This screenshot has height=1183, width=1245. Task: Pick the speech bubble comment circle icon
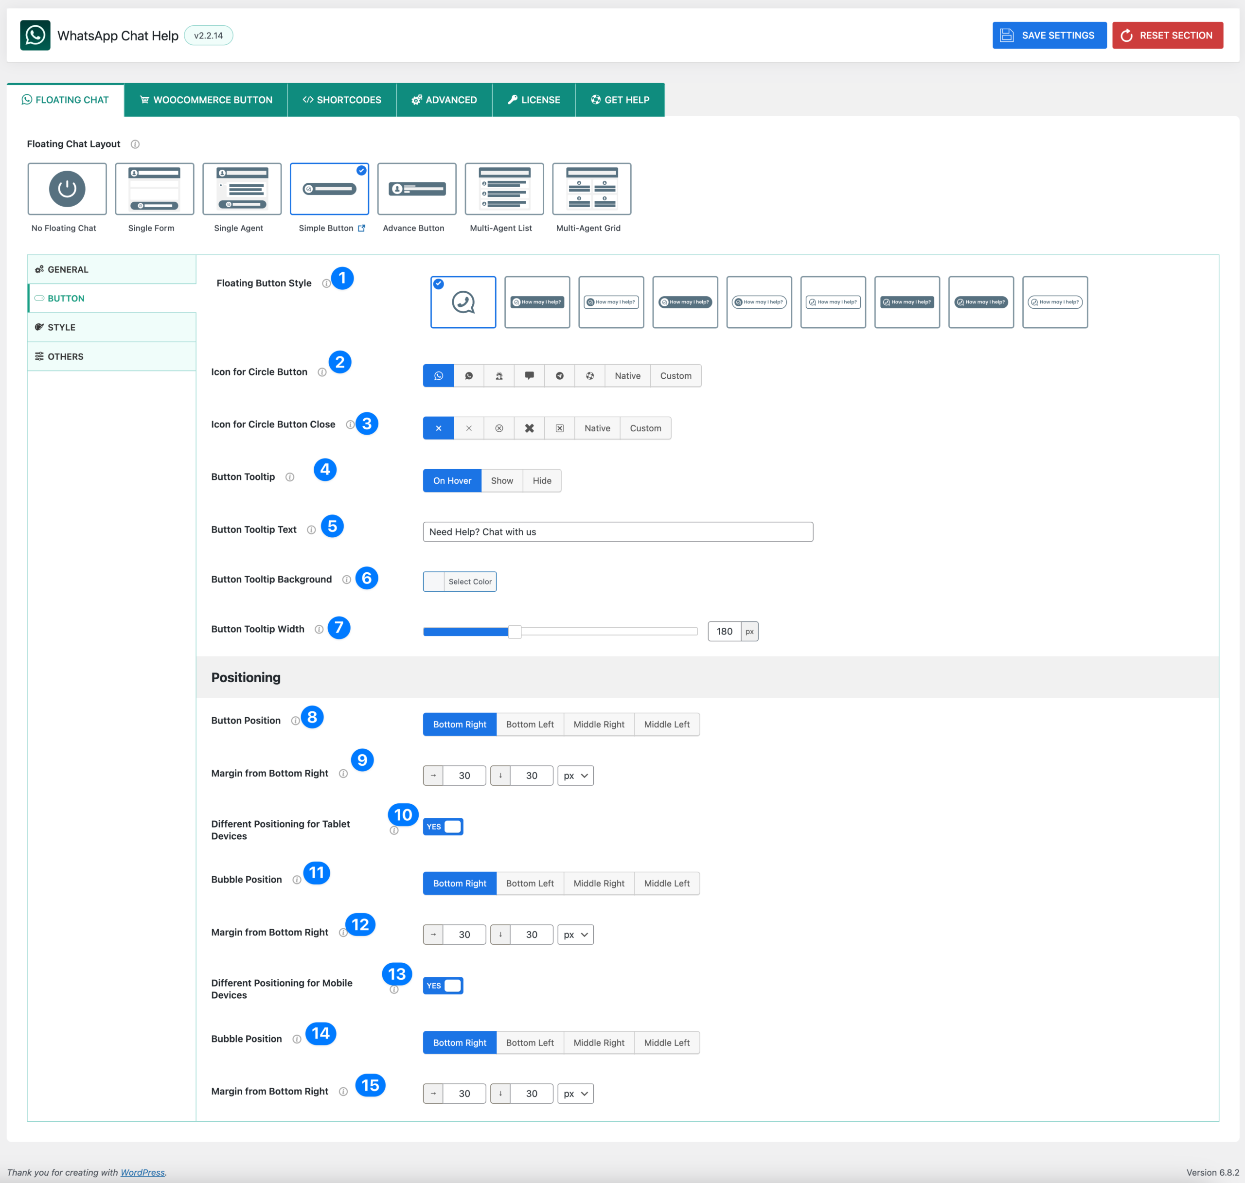(529, 376)
